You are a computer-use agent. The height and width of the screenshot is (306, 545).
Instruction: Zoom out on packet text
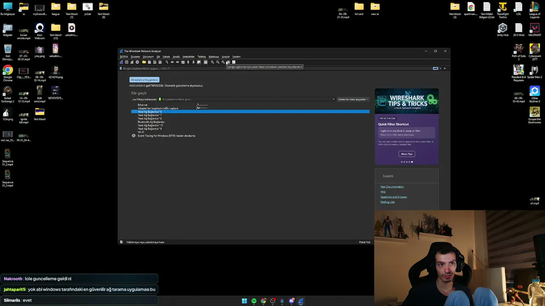tap(218, 62)
